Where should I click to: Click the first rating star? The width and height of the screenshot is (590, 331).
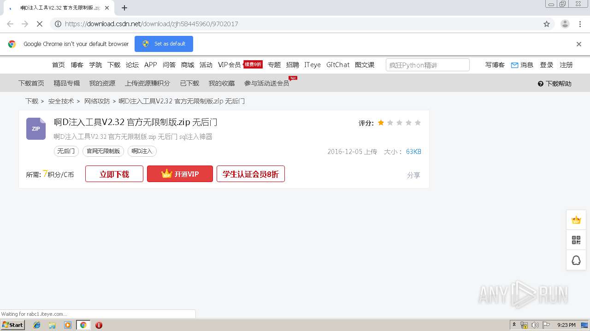381,123
